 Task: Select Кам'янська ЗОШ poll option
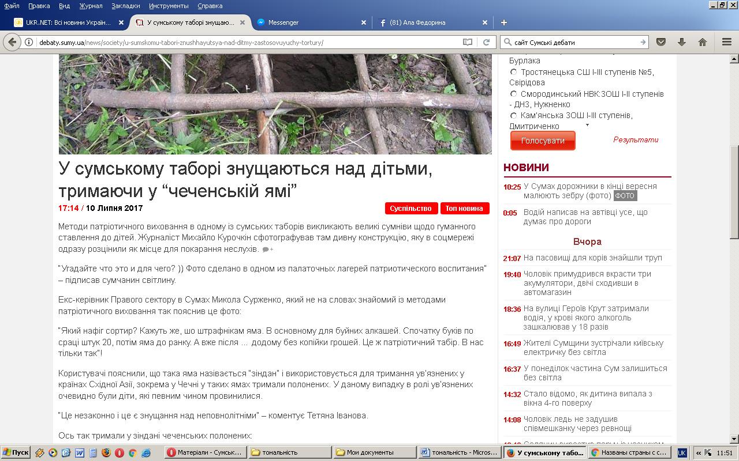pyautogui.click(x=513, y=115)
